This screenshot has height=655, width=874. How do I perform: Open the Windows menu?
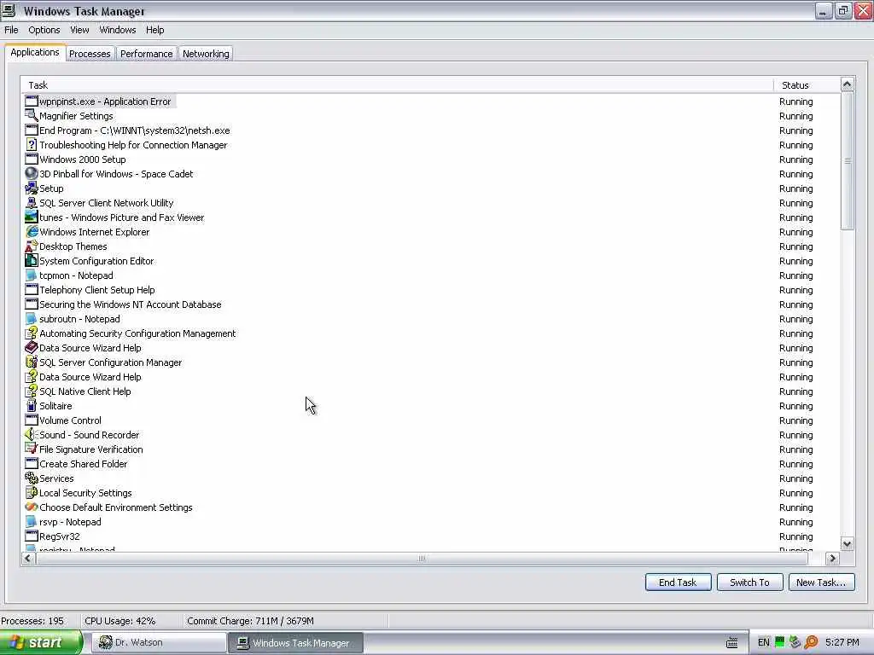pyautogui.click(x=118, y=30)
